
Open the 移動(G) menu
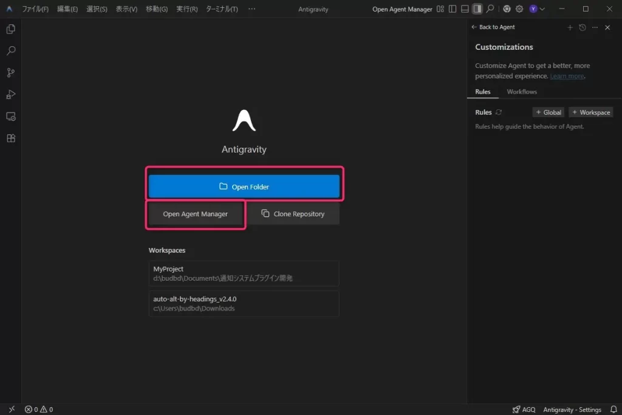(157, 9)
